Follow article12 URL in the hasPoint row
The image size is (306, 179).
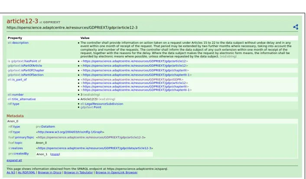point(134,61)
